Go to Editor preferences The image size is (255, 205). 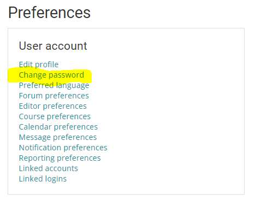[53, 106]
